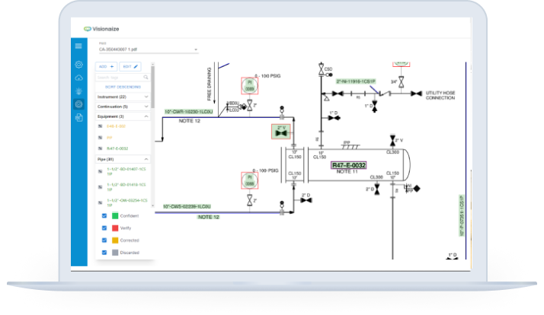This screenshot has width=544, height=315.
Task: Select pipe tag 1-1/2"-BD-01407-1CS1P in list
Action: [x=123, y=171]
